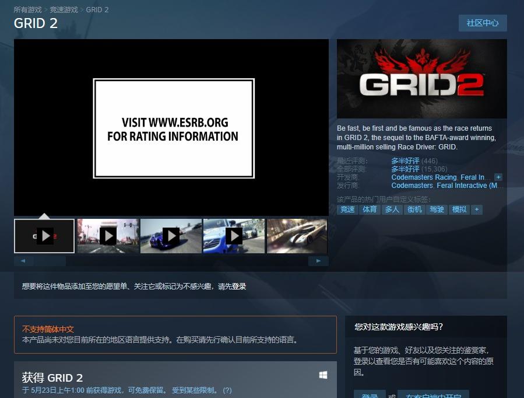Screen dimensions: 524x398
Task: Select the 体育 tag
Action: [x=370, y=210]
